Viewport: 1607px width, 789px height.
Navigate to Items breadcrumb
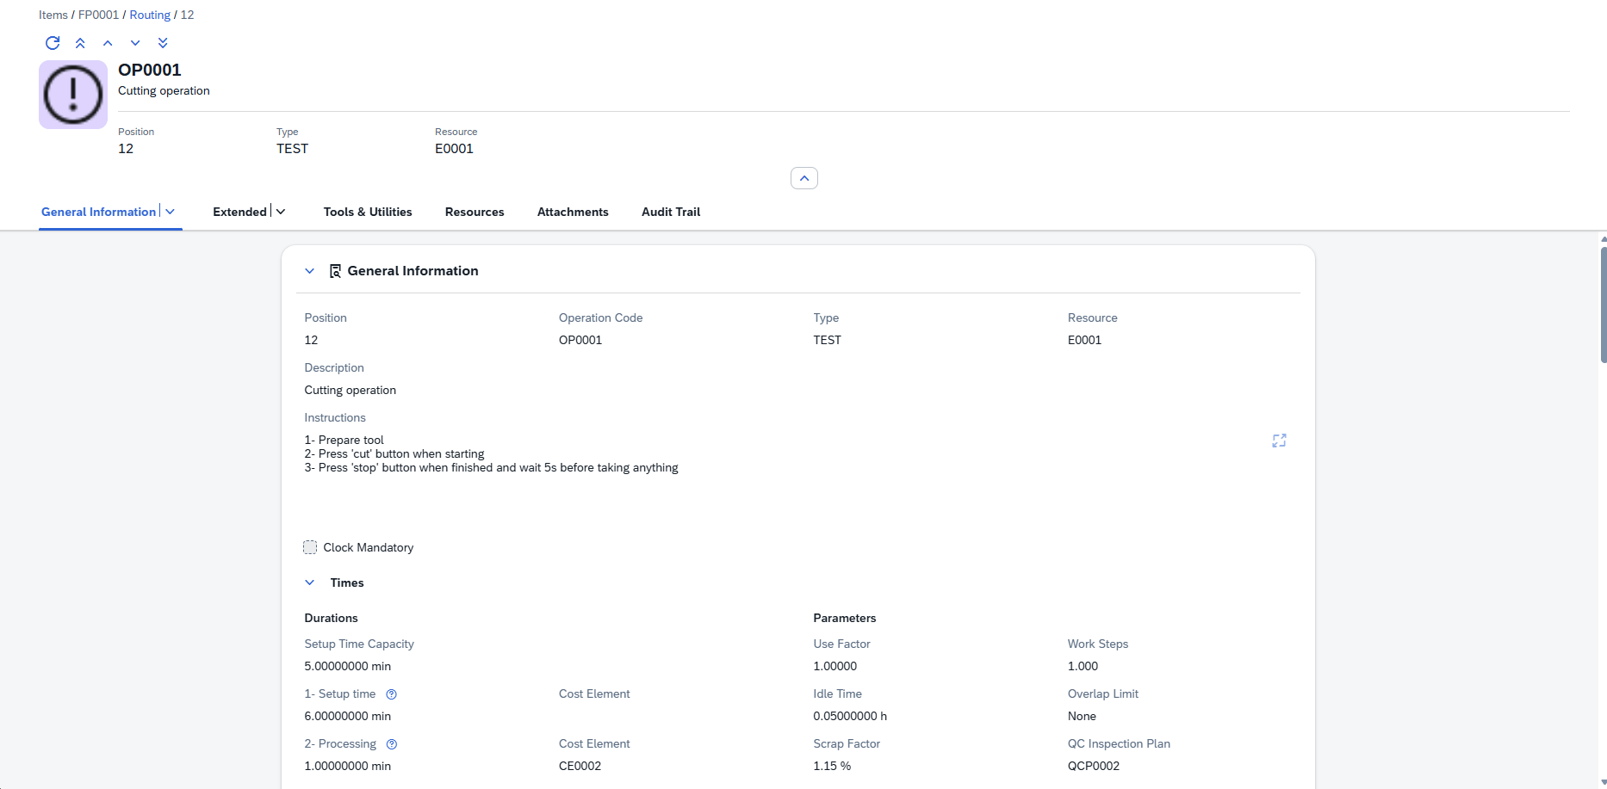[53, 15]
